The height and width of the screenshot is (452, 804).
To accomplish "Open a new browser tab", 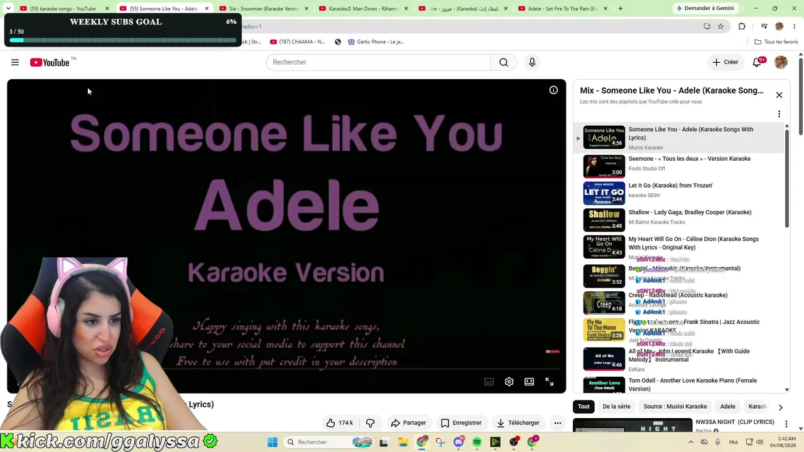I will [x=621, y=9].
